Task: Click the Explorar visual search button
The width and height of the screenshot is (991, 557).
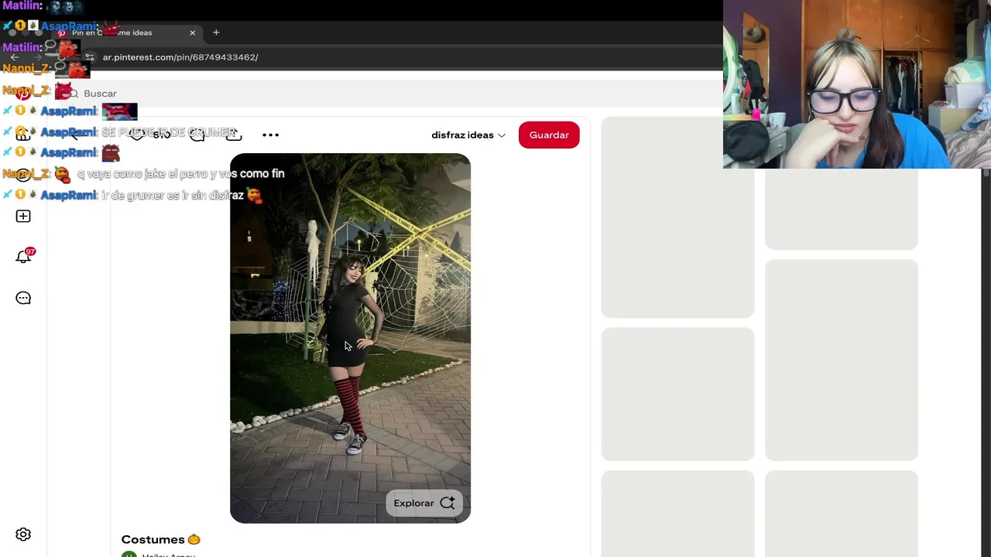Action: 423,503
